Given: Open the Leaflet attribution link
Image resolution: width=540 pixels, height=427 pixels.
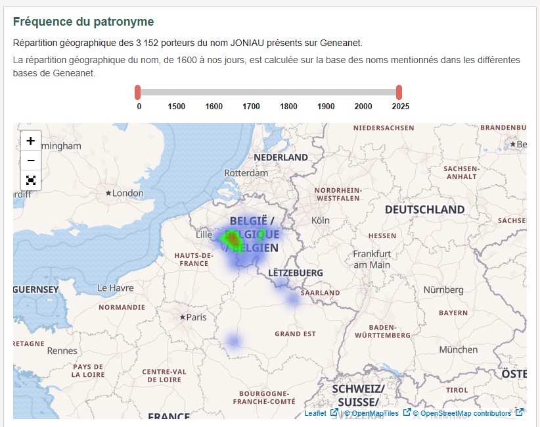Looking at the screenshot, I should pos(315,413).
